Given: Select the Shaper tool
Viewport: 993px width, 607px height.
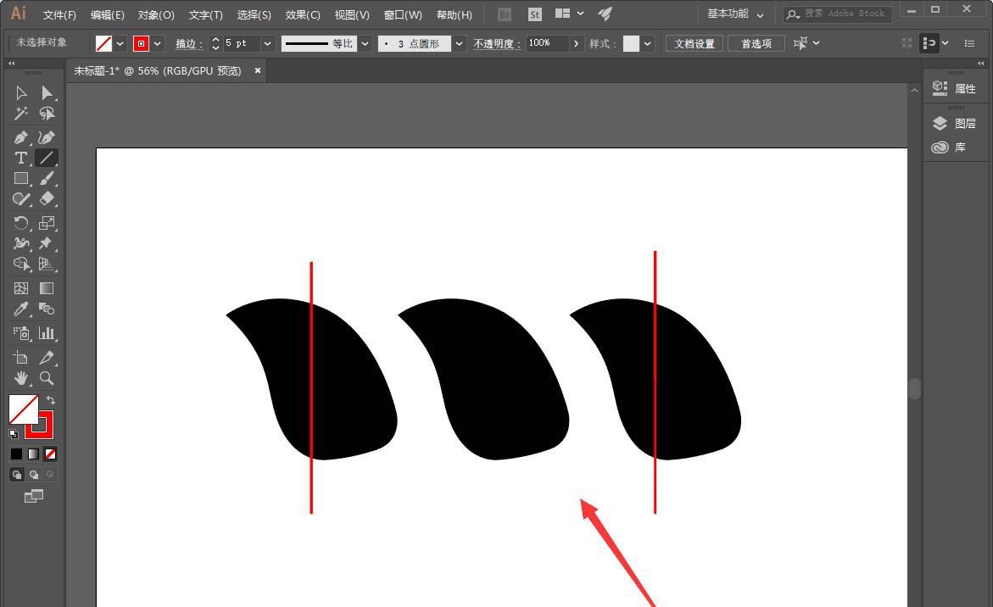Looking at the screenshot, I should click(x=21, y=198).
